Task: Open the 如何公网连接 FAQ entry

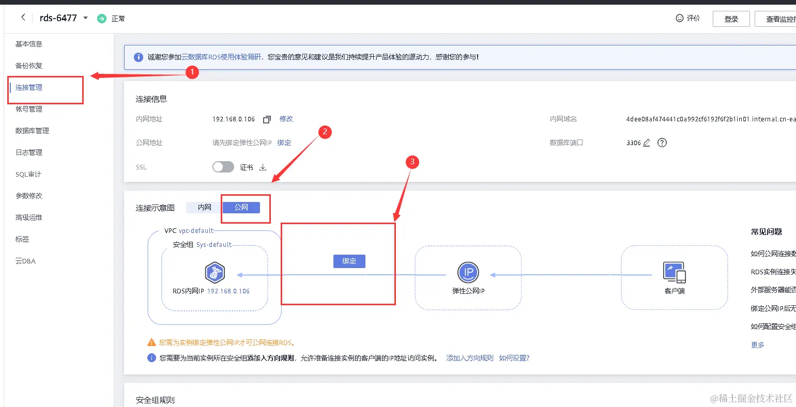Action: point(773,254)
